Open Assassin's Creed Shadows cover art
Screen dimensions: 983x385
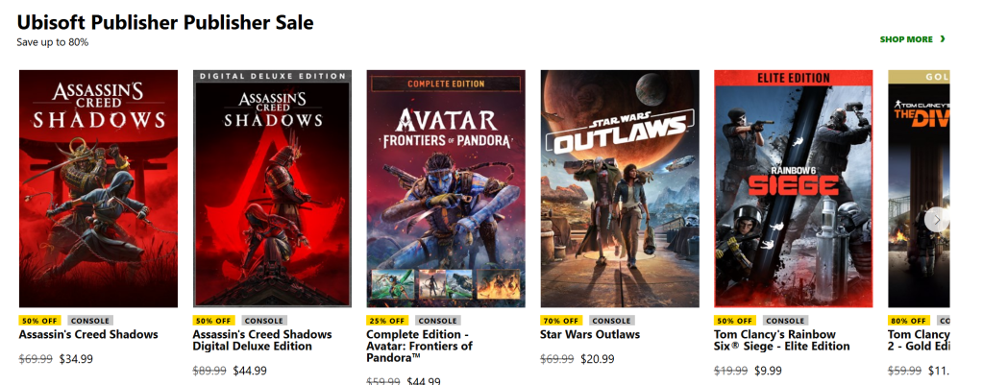(x=98, y=188)
